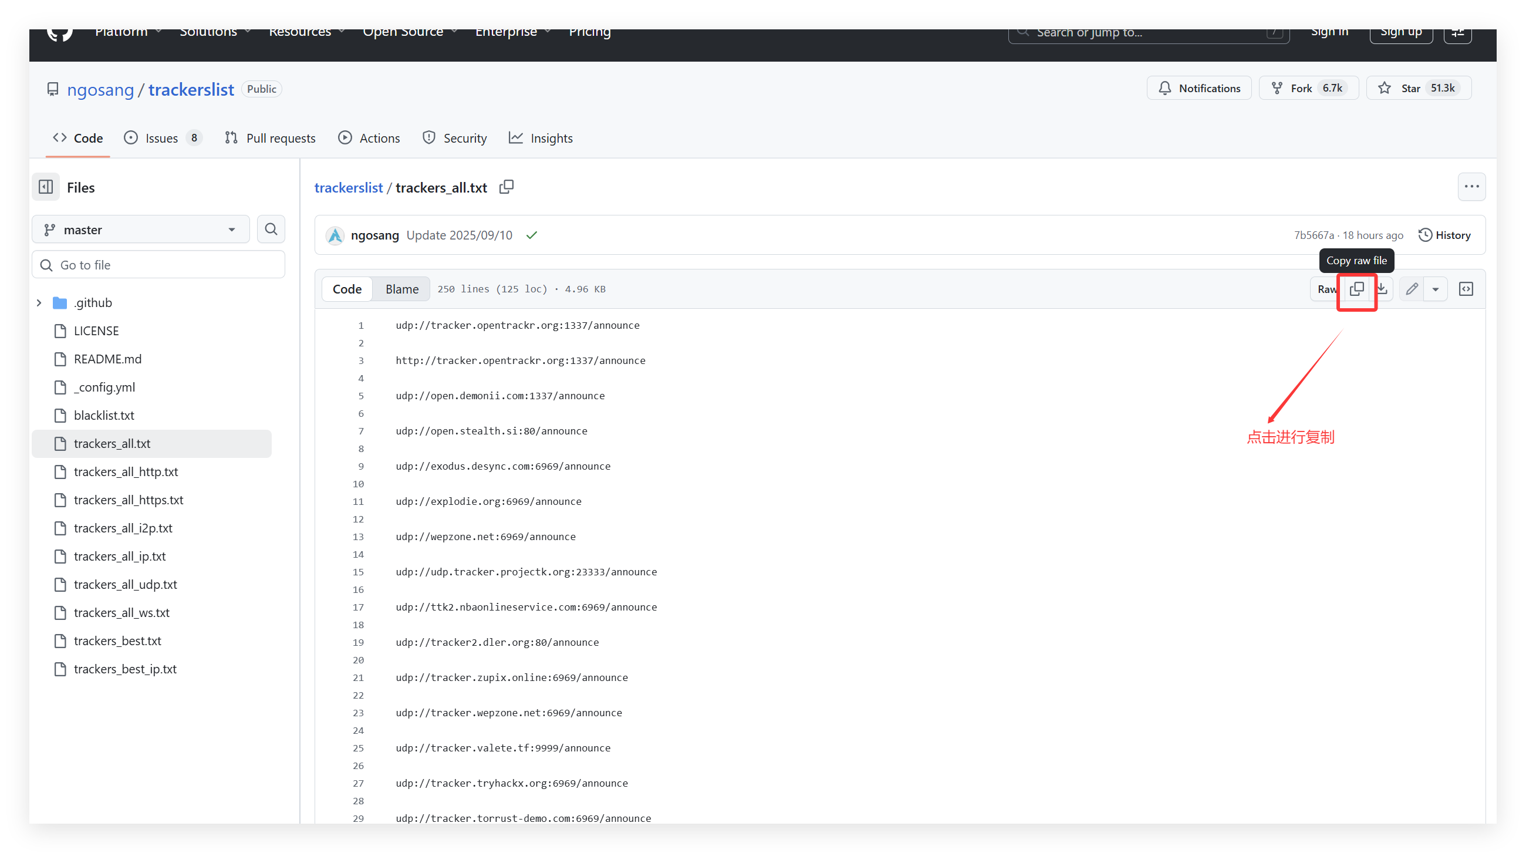Click the Download raw file icon
Screen dimensions: 1526x853
(x=1383, y=289)
